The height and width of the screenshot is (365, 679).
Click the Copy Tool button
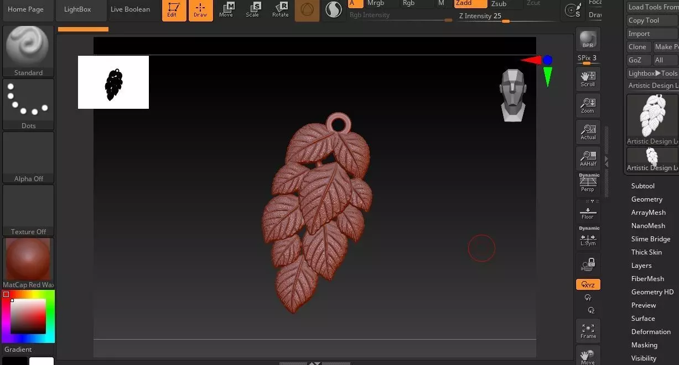point(652,20)
